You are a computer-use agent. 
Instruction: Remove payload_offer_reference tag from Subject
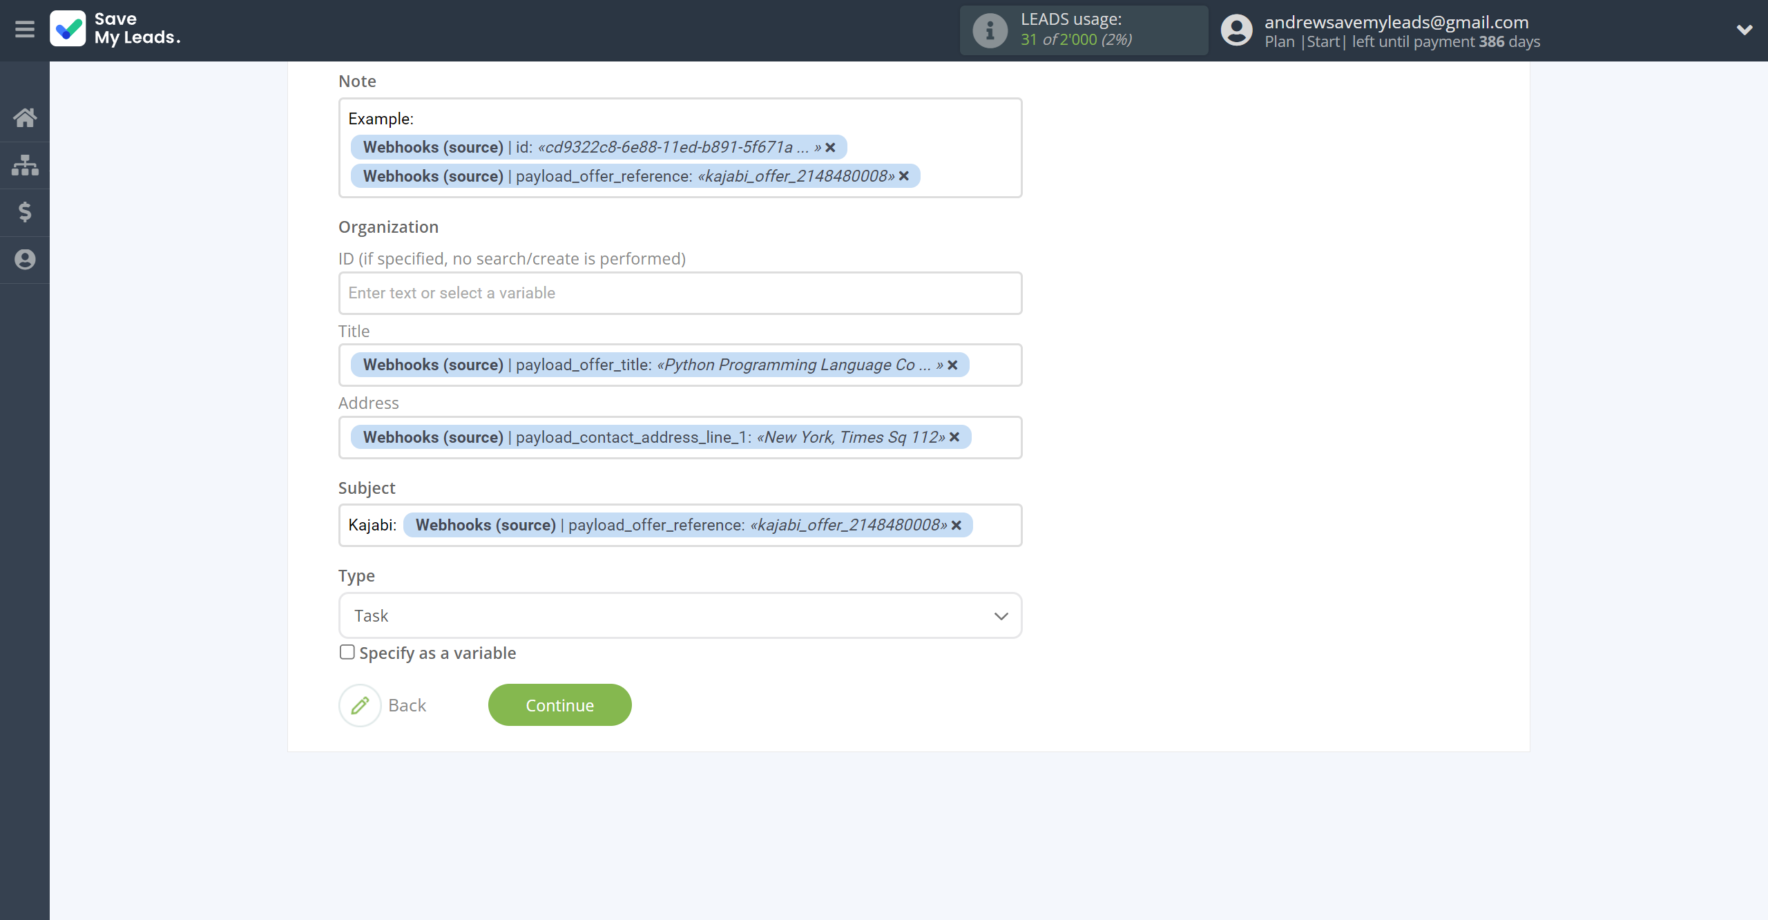coord(957,526)
